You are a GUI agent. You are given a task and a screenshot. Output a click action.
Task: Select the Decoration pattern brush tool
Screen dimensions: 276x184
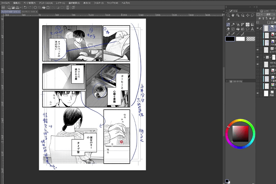(x=248, y=25)
